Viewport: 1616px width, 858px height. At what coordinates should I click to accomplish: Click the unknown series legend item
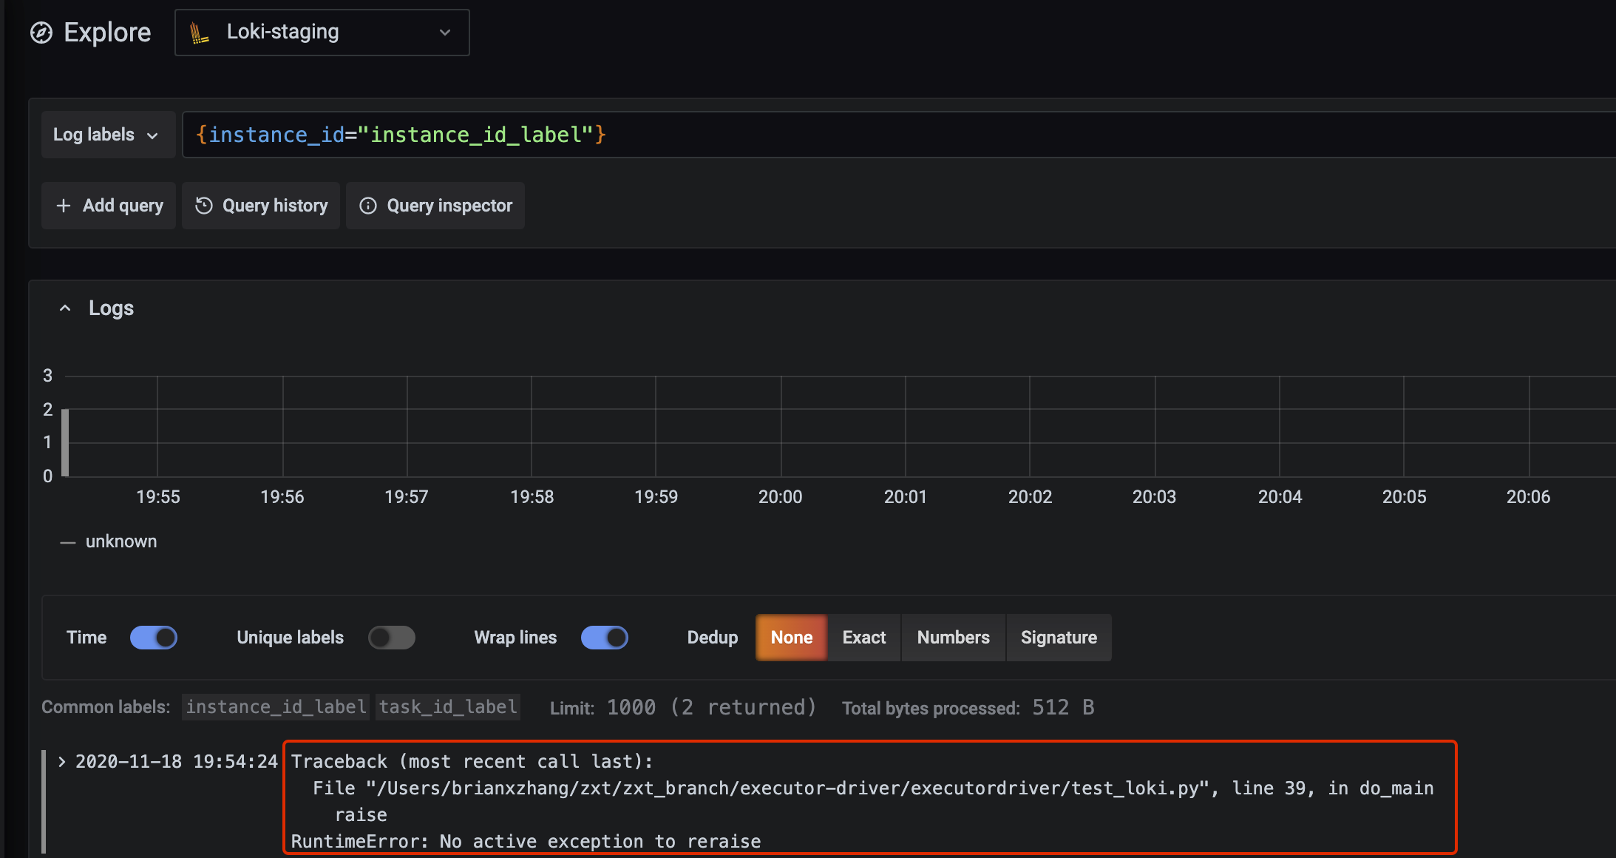pos(121,541)
